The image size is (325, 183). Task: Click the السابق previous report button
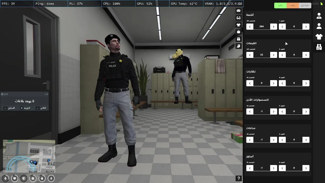click(x=9, y=108)
